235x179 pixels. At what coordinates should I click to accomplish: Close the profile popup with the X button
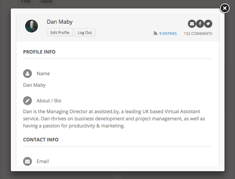[x=224, y=8]
